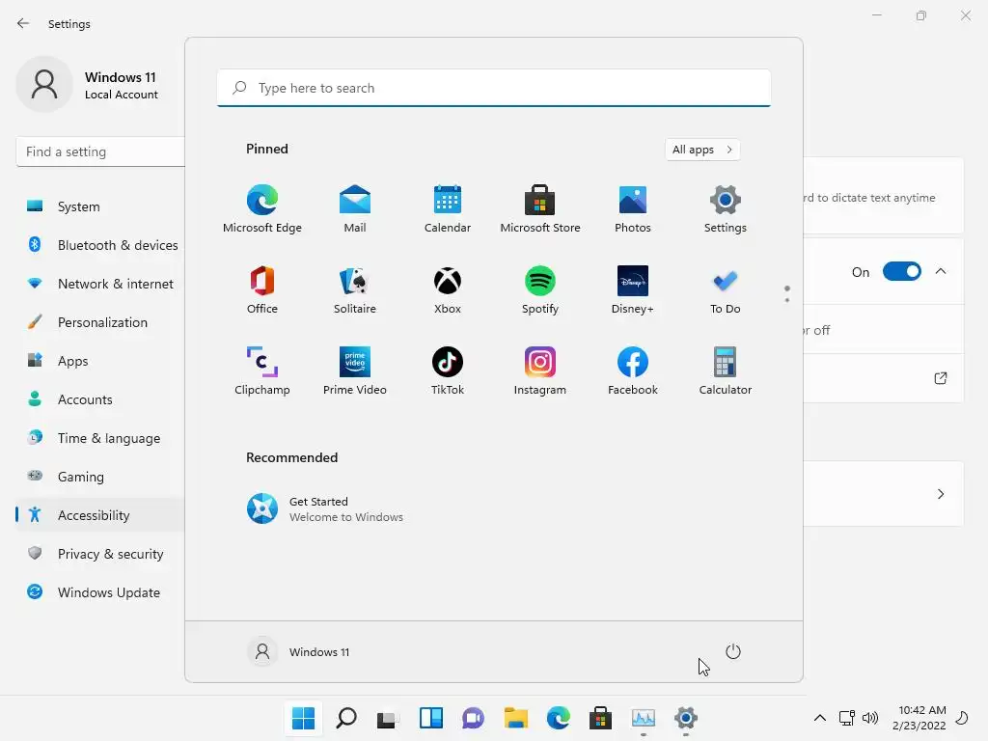Open Task View on taskbar
Viewport: 988px width, 741px height.
tap(388, 718)
